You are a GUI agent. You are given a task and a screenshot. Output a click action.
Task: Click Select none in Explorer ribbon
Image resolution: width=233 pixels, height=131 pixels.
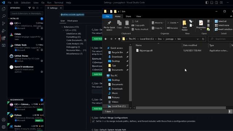tap(222, 25)
